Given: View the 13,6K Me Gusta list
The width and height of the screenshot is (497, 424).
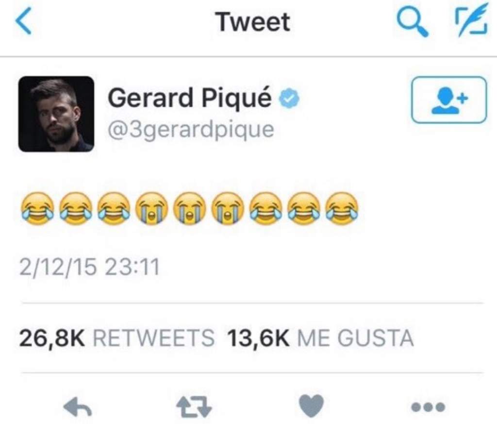Looking at the screenshot, I should pyautogui.click(x=320, y=338).
